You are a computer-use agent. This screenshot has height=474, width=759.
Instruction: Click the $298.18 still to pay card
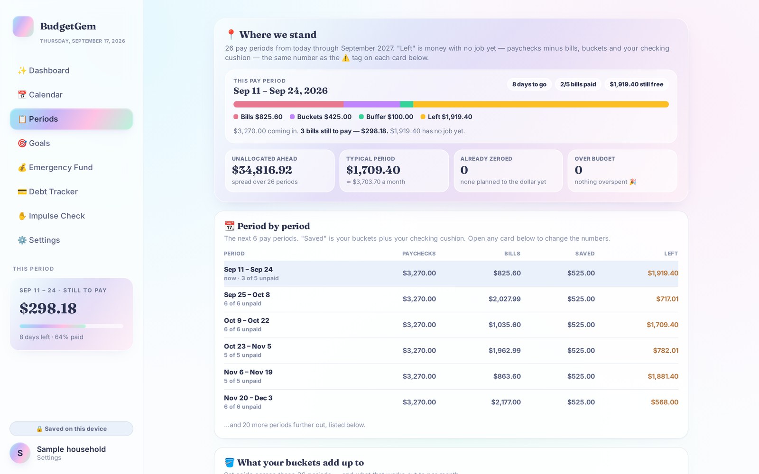[x=71, y=314]
